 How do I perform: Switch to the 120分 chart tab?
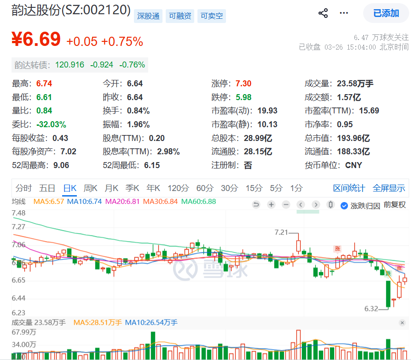coord(178,188)
